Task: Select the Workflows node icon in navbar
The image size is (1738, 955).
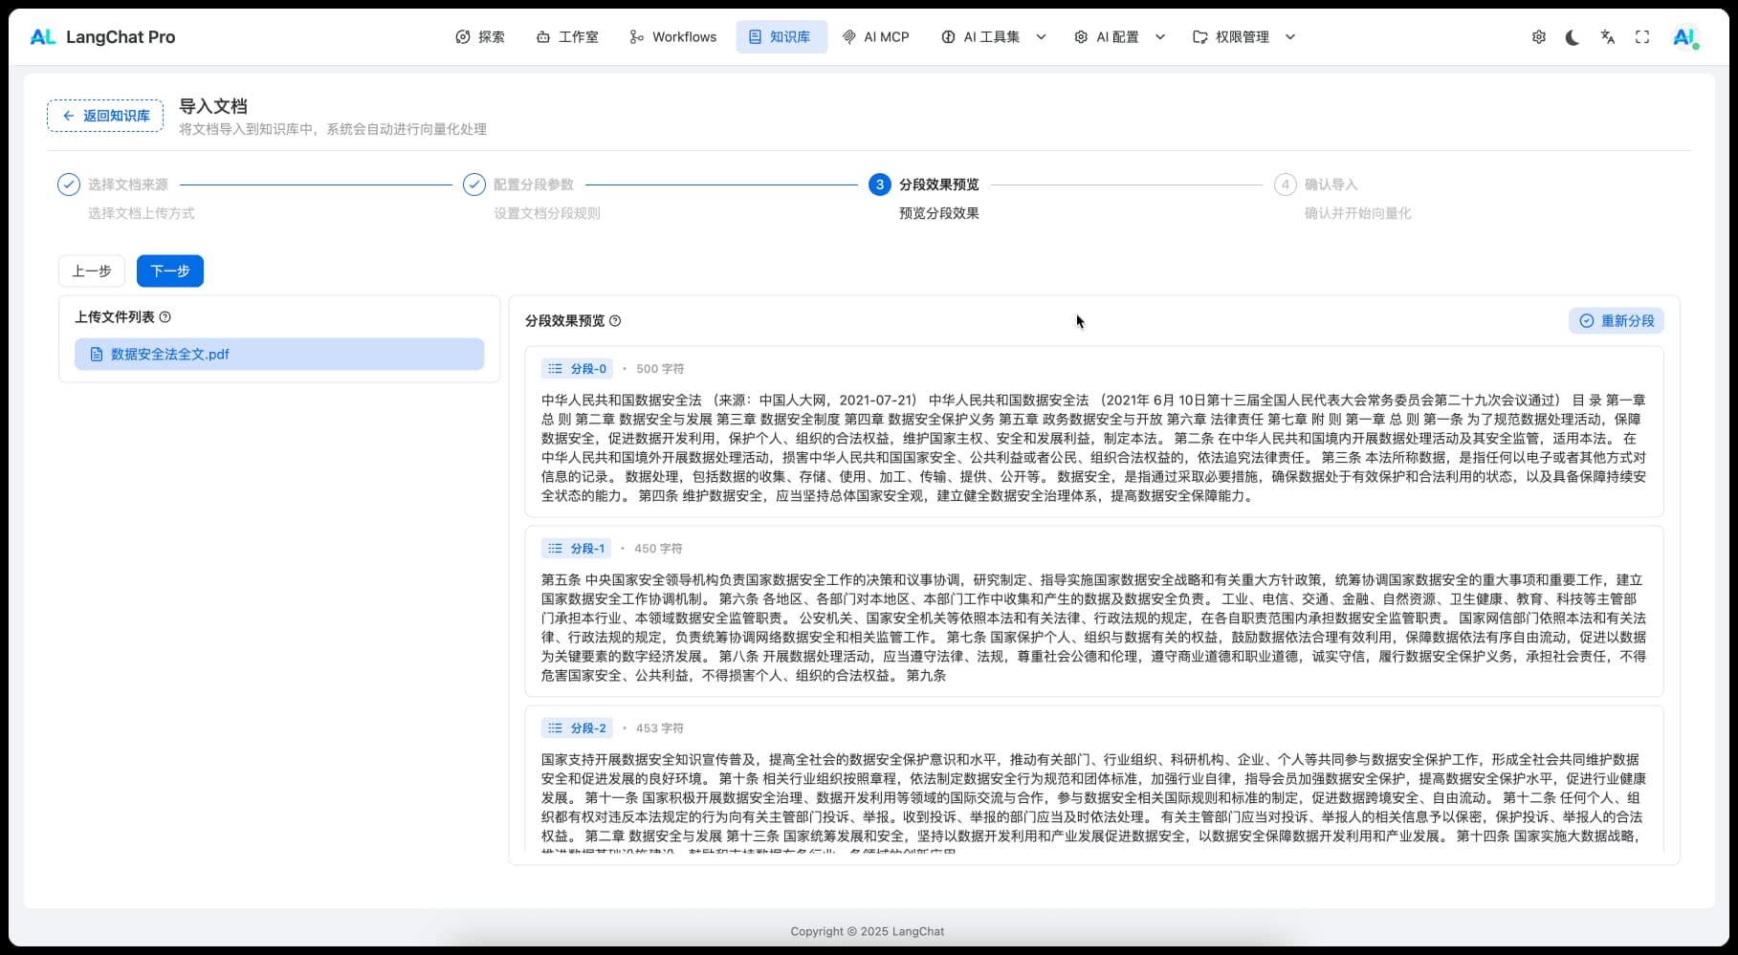Action: (635, 36)
